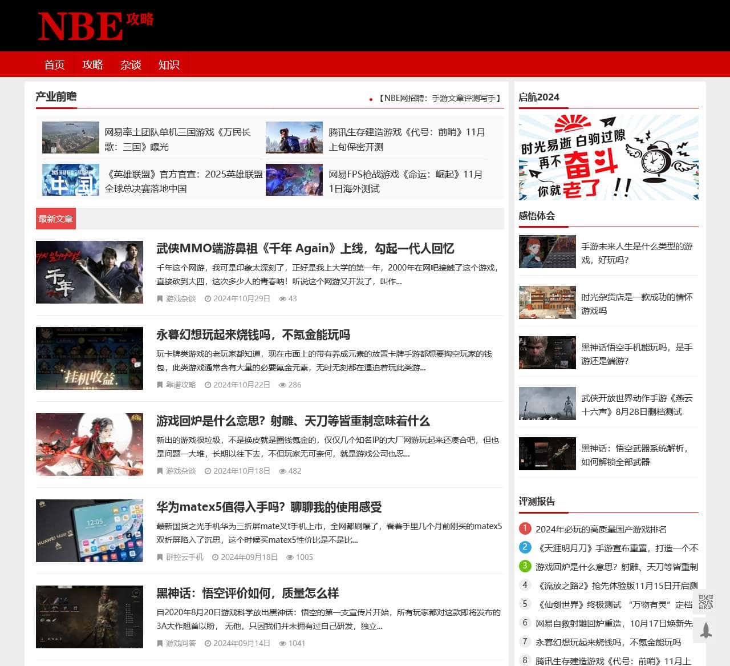Click the 感悟体会 section heading
The width and height of the screenshot is (730, 666).
(537, 216)
